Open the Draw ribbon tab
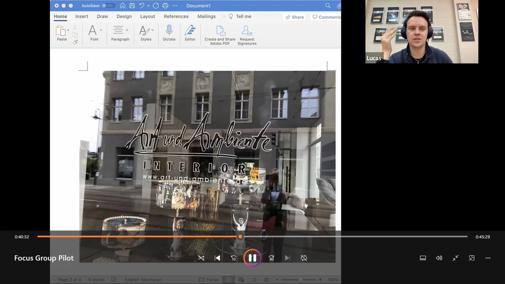Screen dimensions: 505x284 click(x=102, y=16)
